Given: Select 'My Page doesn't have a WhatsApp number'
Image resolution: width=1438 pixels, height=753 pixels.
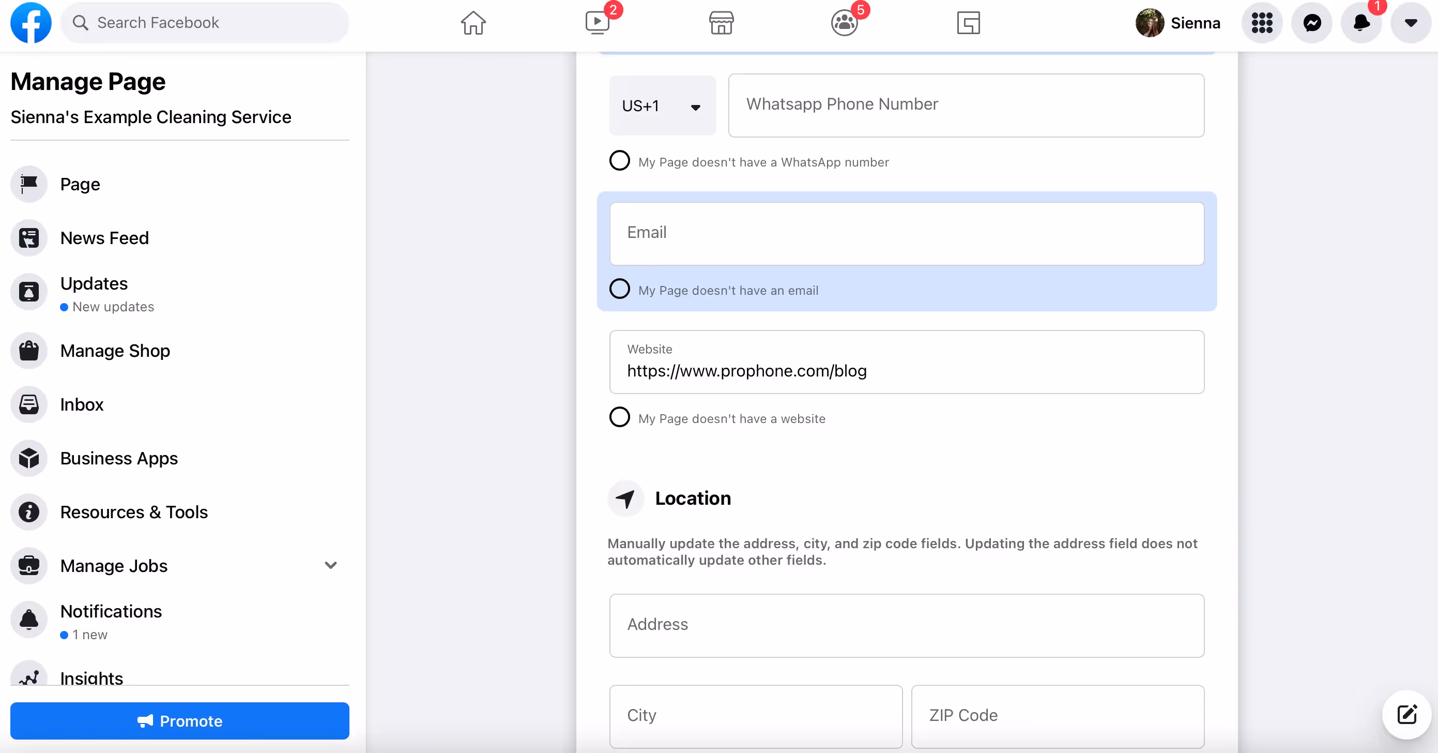Looking at the screenshot, I should pos(620,161).
